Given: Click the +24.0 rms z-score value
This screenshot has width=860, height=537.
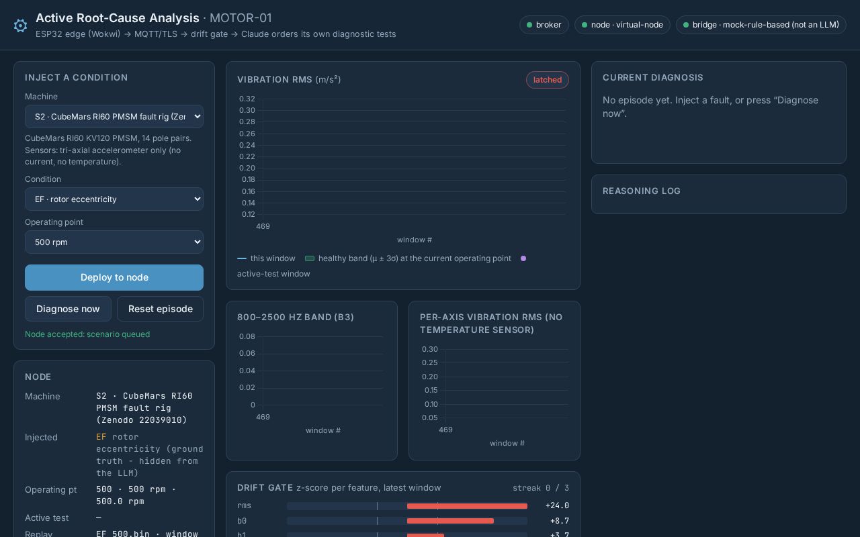Looking at the screenshot, I should tap(557, 506).
